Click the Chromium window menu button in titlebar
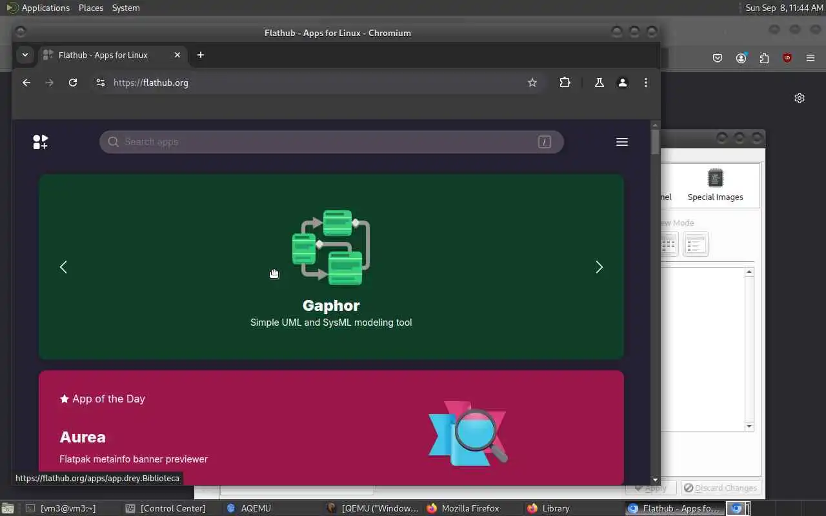 pos(20,31)
